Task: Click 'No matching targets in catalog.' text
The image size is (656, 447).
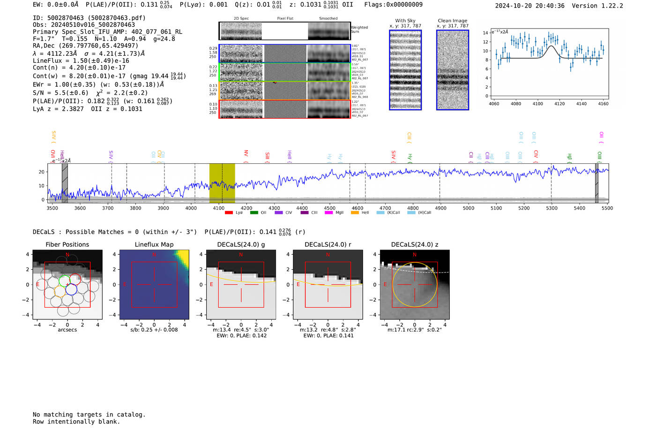Action: (89, 414)
